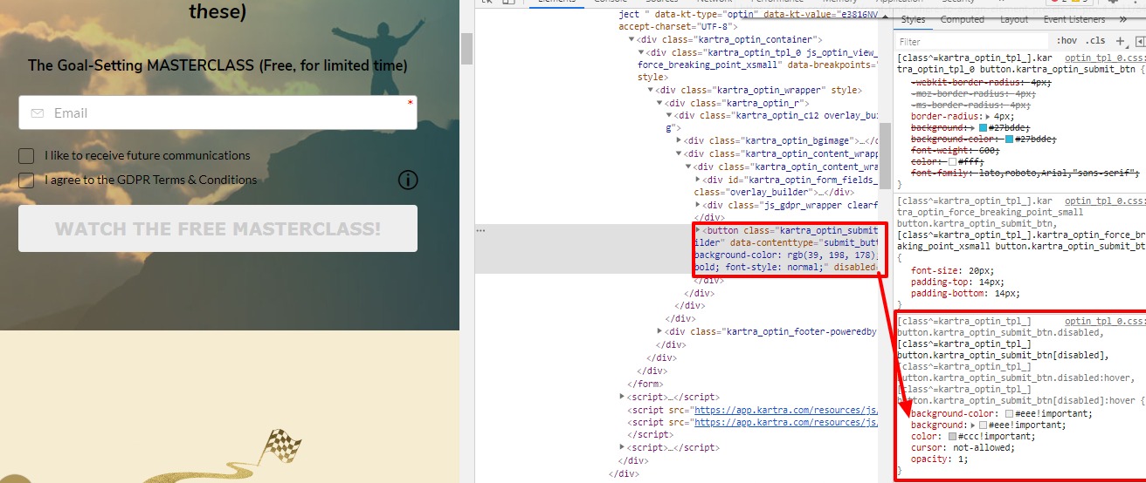Open optin_tpl_0.css link in first rule
Image resolution: width=1146 pixels, height=483 pixels.
1104,56
